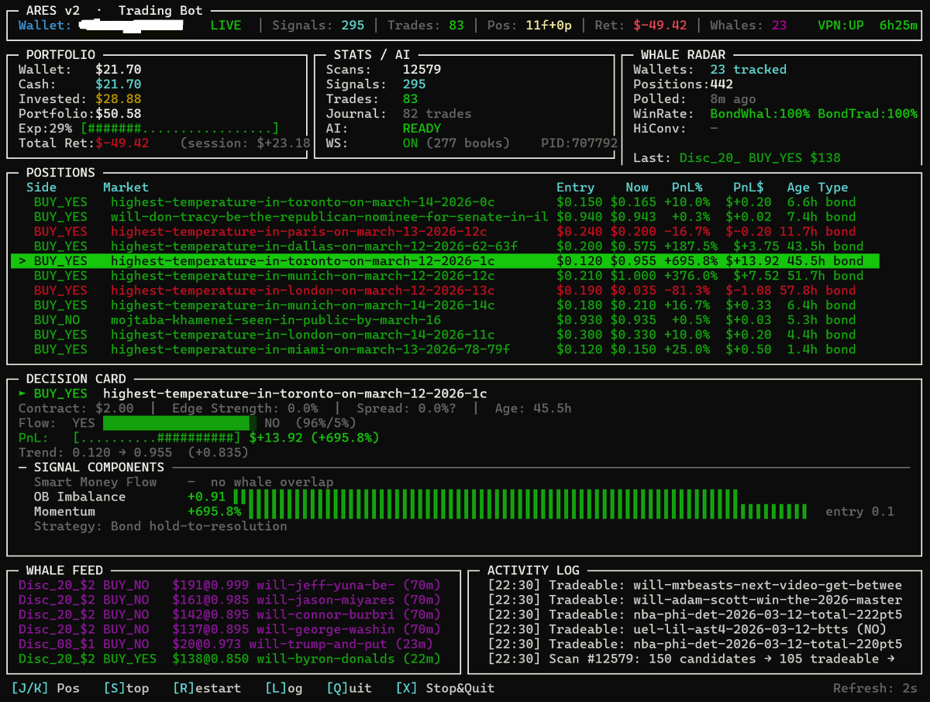The image size is (930, 702).
Task: Click the Age Type column header
Action: pyautogui.click(x=817, y=188)
